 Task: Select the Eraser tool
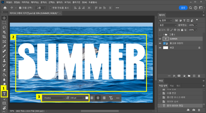point(4,70)
